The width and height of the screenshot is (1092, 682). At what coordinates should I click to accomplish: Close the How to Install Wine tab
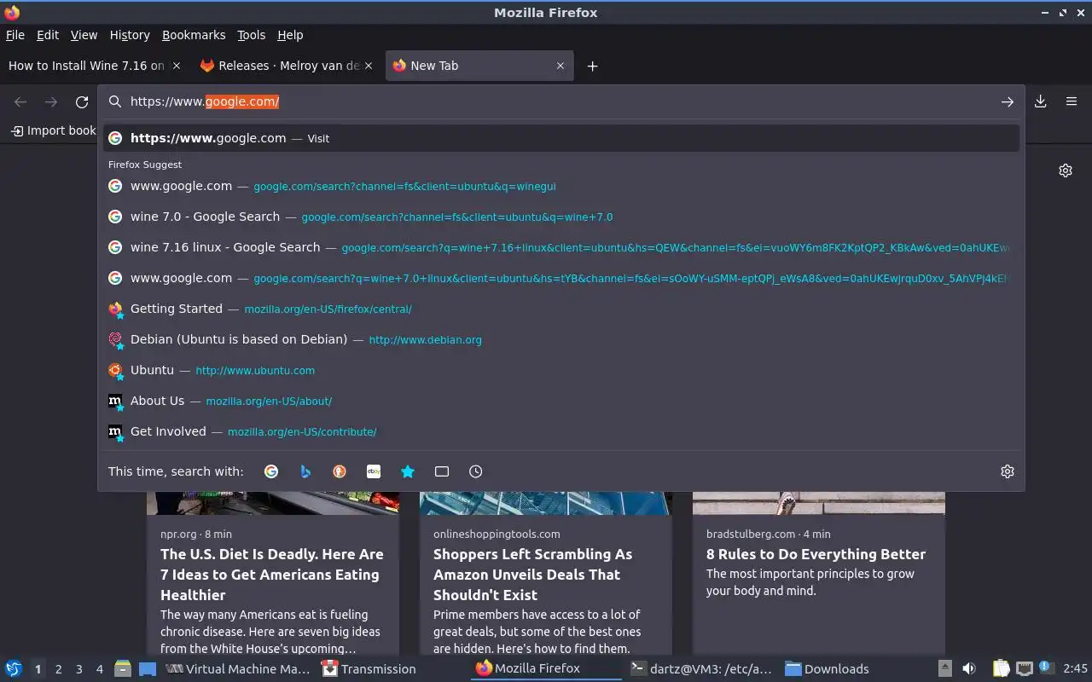point(177,66)
